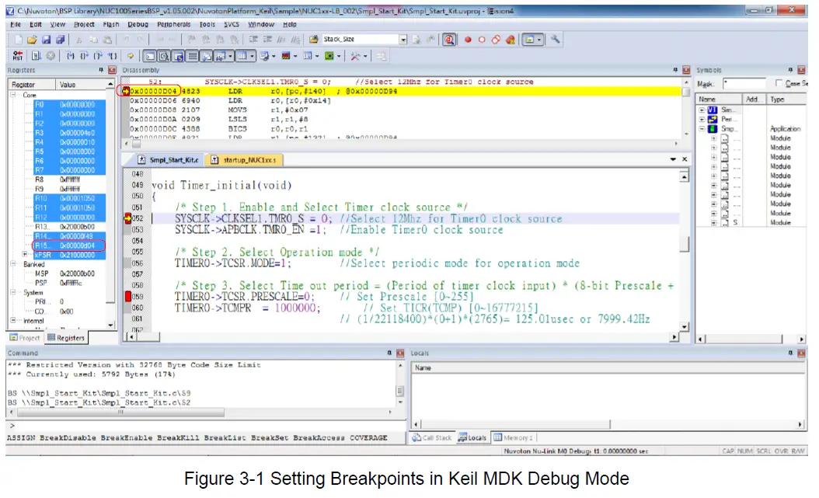The height and width of the screenshot is (498, 819).
Task: Click the Open File folder icon
Action: [x=33, y=39]
